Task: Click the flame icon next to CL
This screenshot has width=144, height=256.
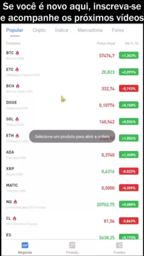Action: coord(14,218)
